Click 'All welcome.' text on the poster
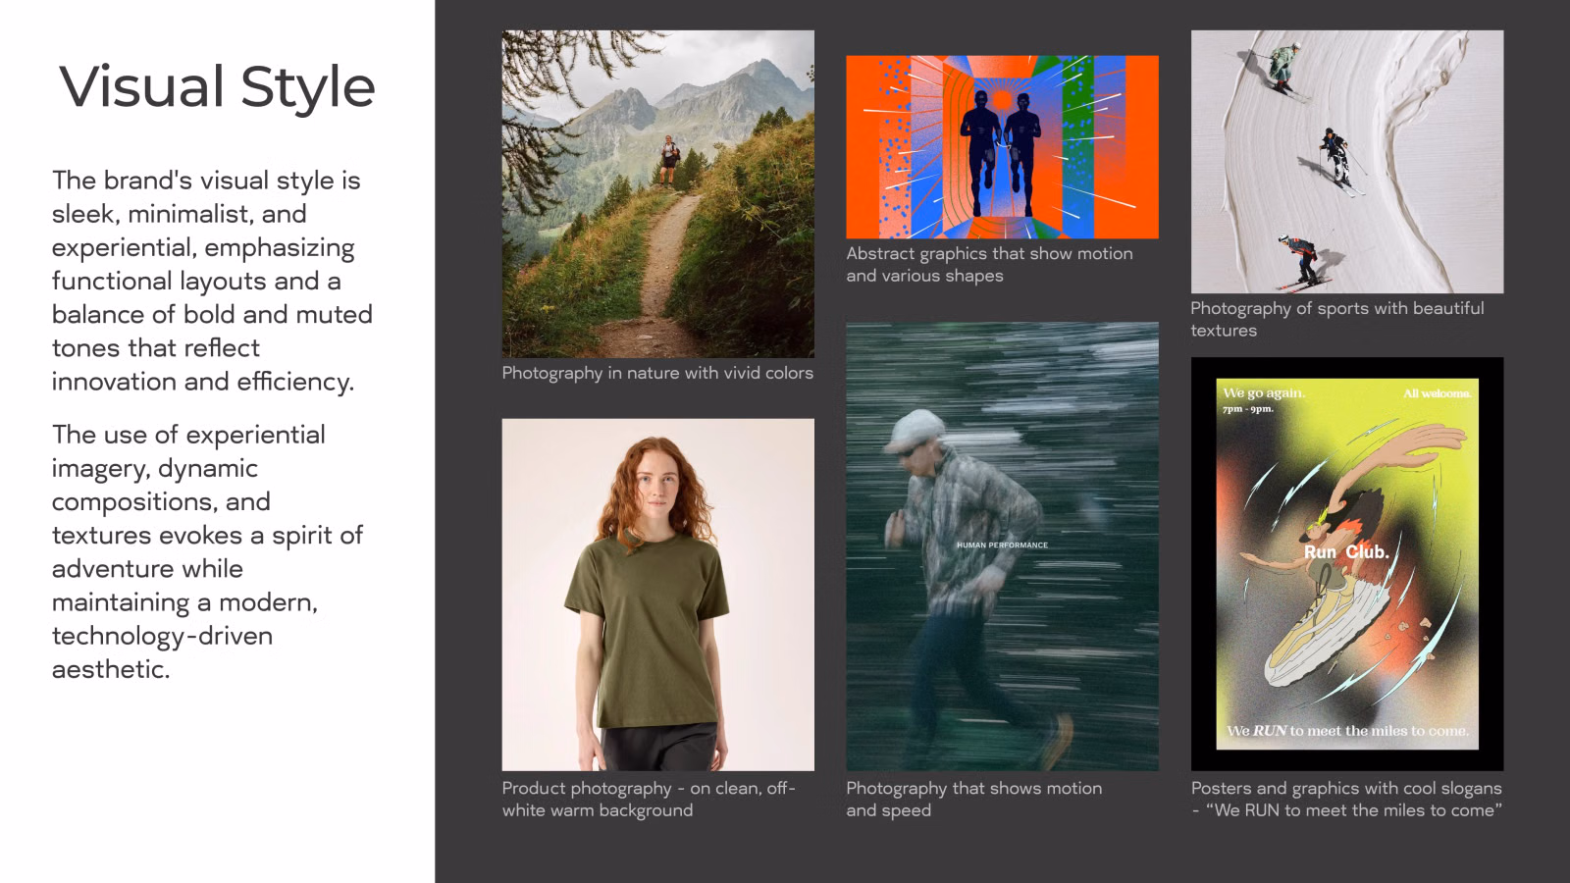Screen dimensions: 1570x883 pyautogui.click(x=1437, y=393)
